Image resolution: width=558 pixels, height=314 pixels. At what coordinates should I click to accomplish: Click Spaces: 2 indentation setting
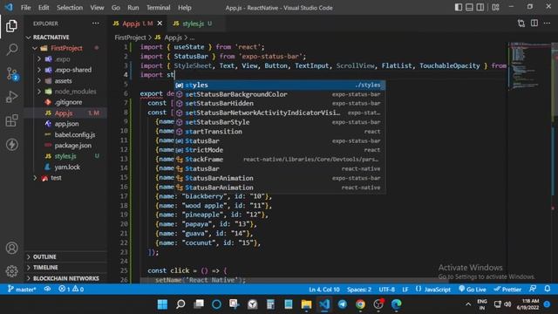point(359,289)
